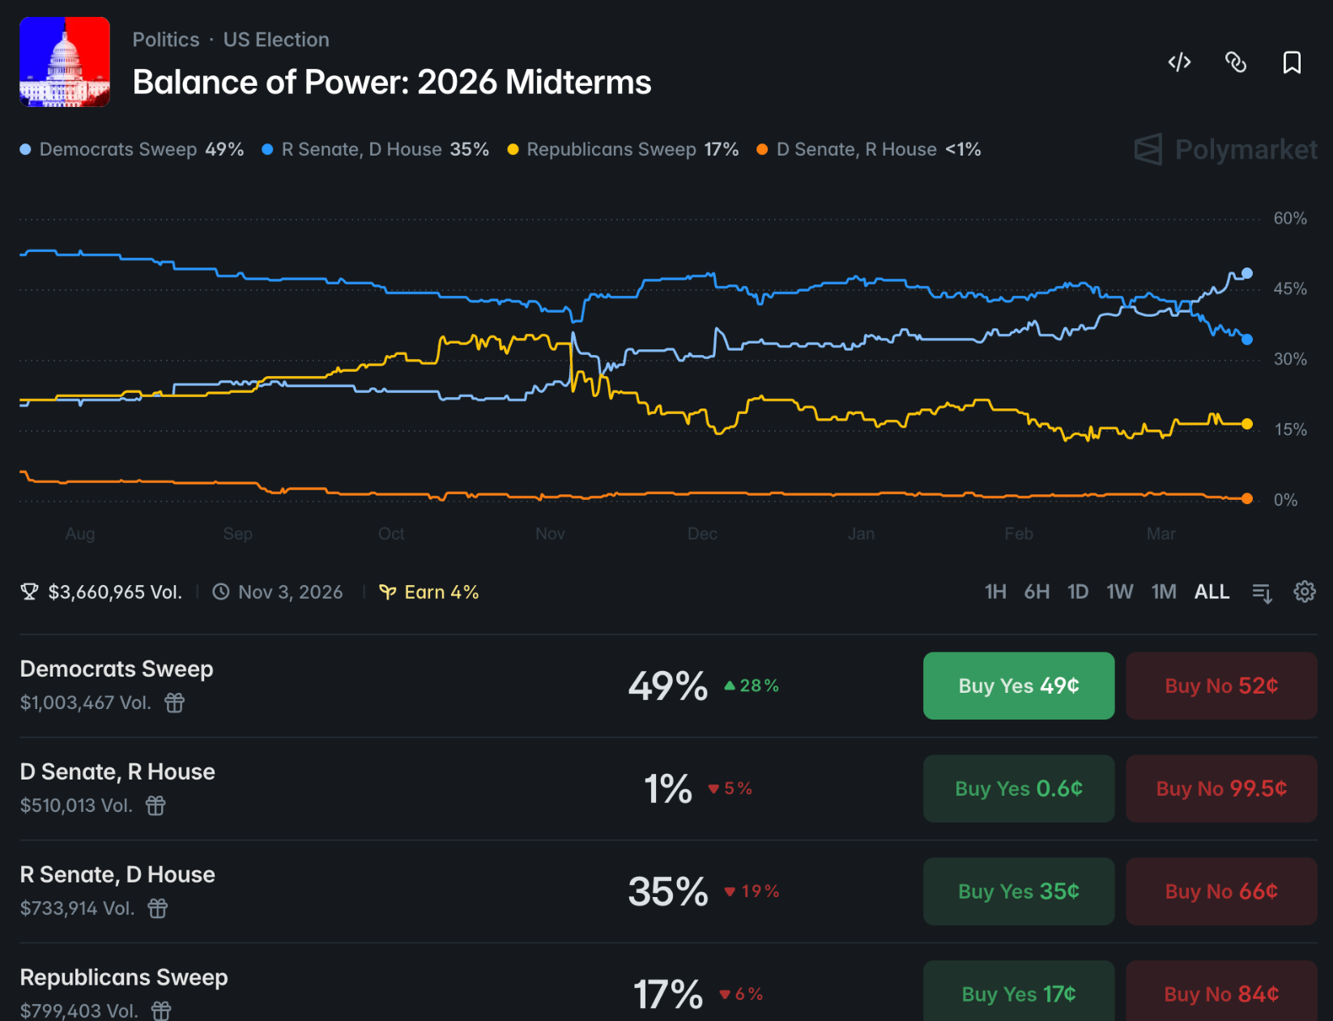
Task: Click the Capitol market thumbnail image
Action: (x=65, y=62)
